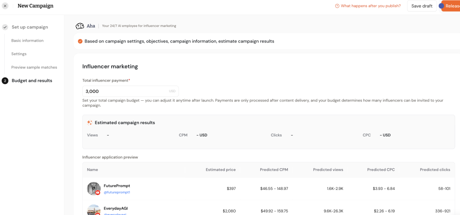Click the Name column header
Screen dimensions: 460x215
(92, 170)
